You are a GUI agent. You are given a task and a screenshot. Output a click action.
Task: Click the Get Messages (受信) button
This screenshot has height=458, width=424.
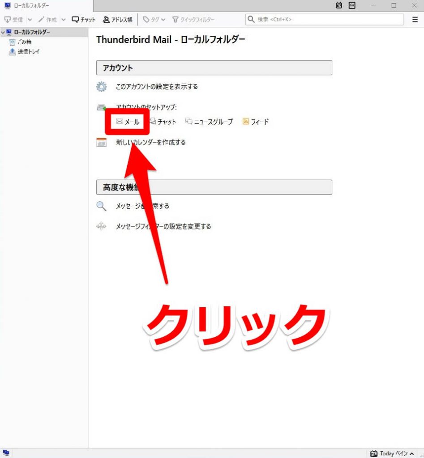(x=13, y=20)
